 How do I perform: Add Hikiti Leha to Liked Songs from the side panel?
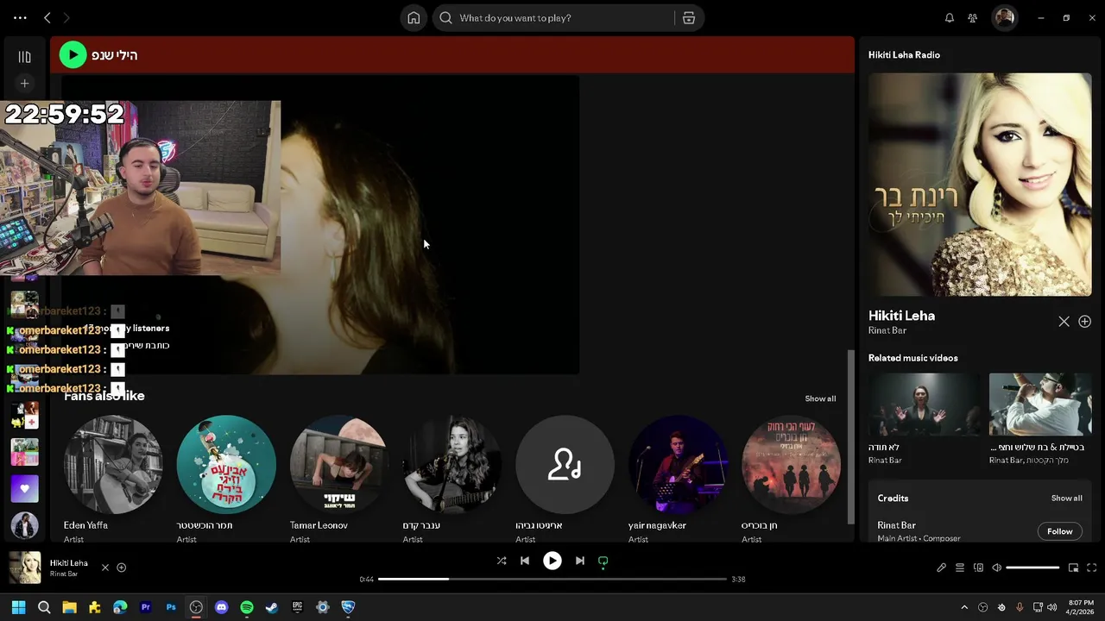1085,322
